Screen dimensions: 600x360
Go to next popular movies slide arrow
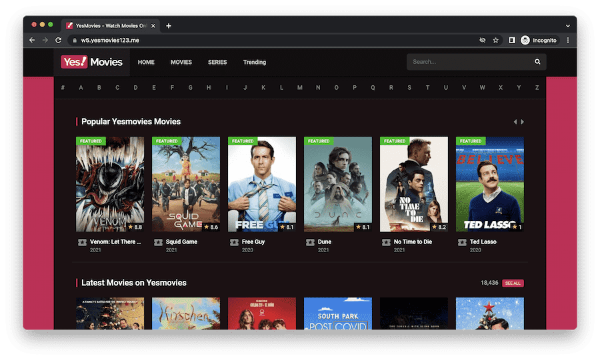pyautogui.click(x=522, y=122)
